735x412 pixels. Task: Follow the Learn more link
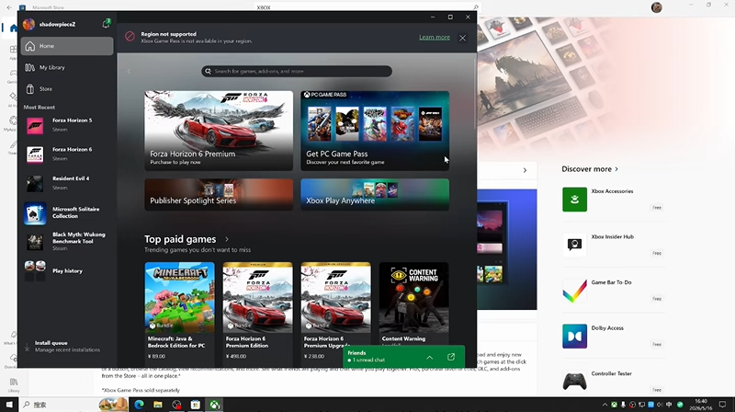pos(435,37)
